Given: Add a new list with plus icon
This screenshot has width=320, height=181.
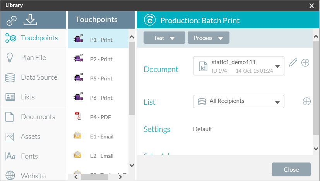Looking at the screenshot, I should point(306,101).
